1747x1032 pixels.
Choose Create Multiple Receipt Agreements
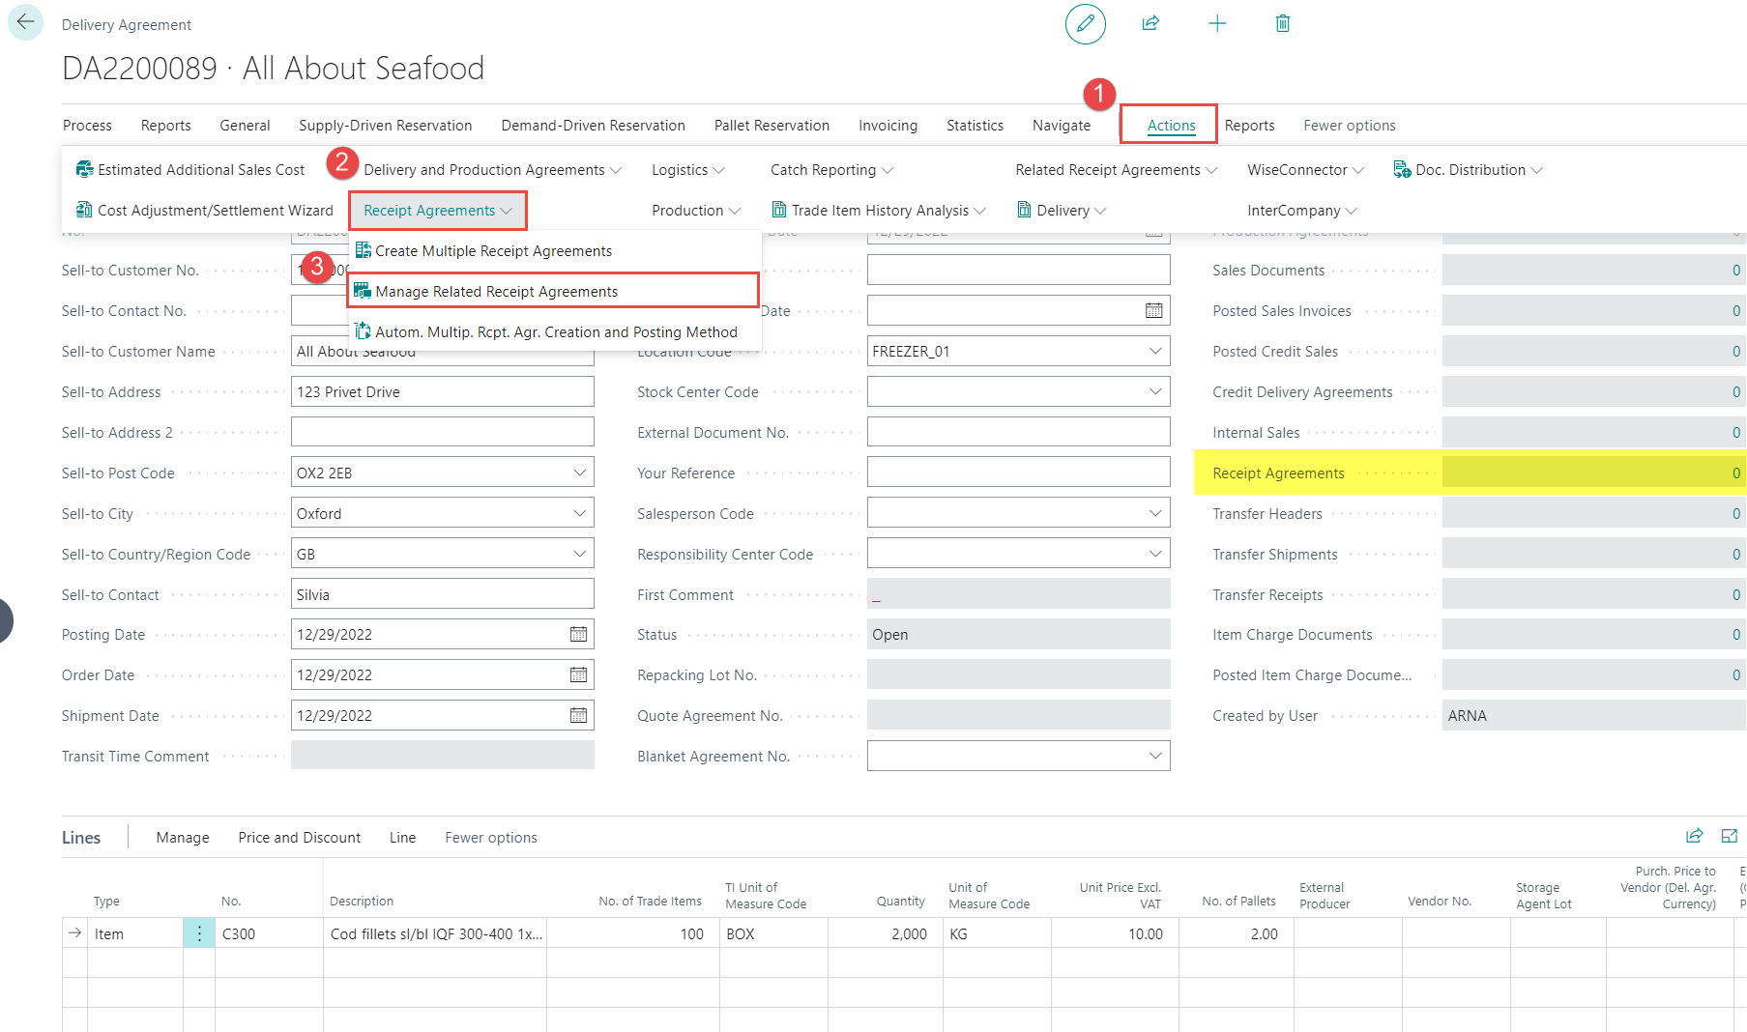coord(493,251)
